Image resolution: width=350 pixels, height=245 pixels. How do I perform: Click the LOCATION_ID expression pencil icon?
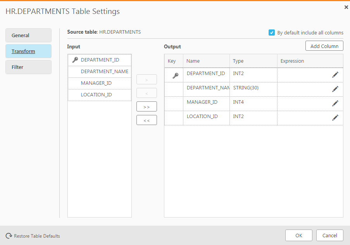tap(335, 118)
